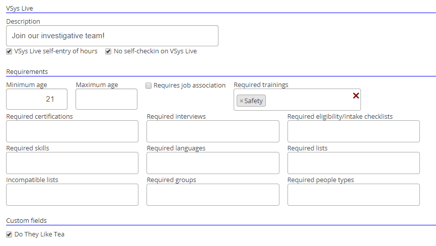The image size is (436, 246).
Task: Open the Required certifications selector
Action: (72, 131)
